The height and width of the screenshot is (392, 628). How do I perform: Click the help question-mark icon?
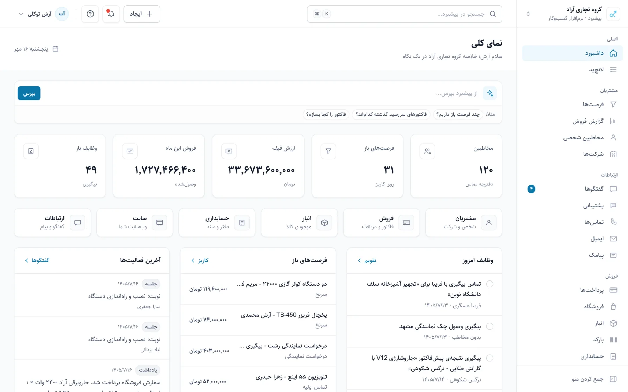pos(90,14)
